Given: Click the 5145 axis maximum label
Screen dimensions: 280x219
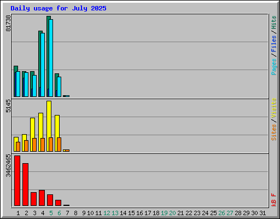Looking at the screenshot, I should pos(8,106).
